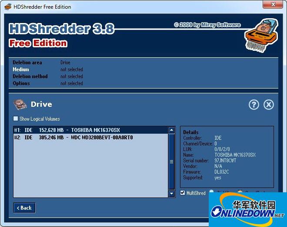Close the HDShredder window

273,4
